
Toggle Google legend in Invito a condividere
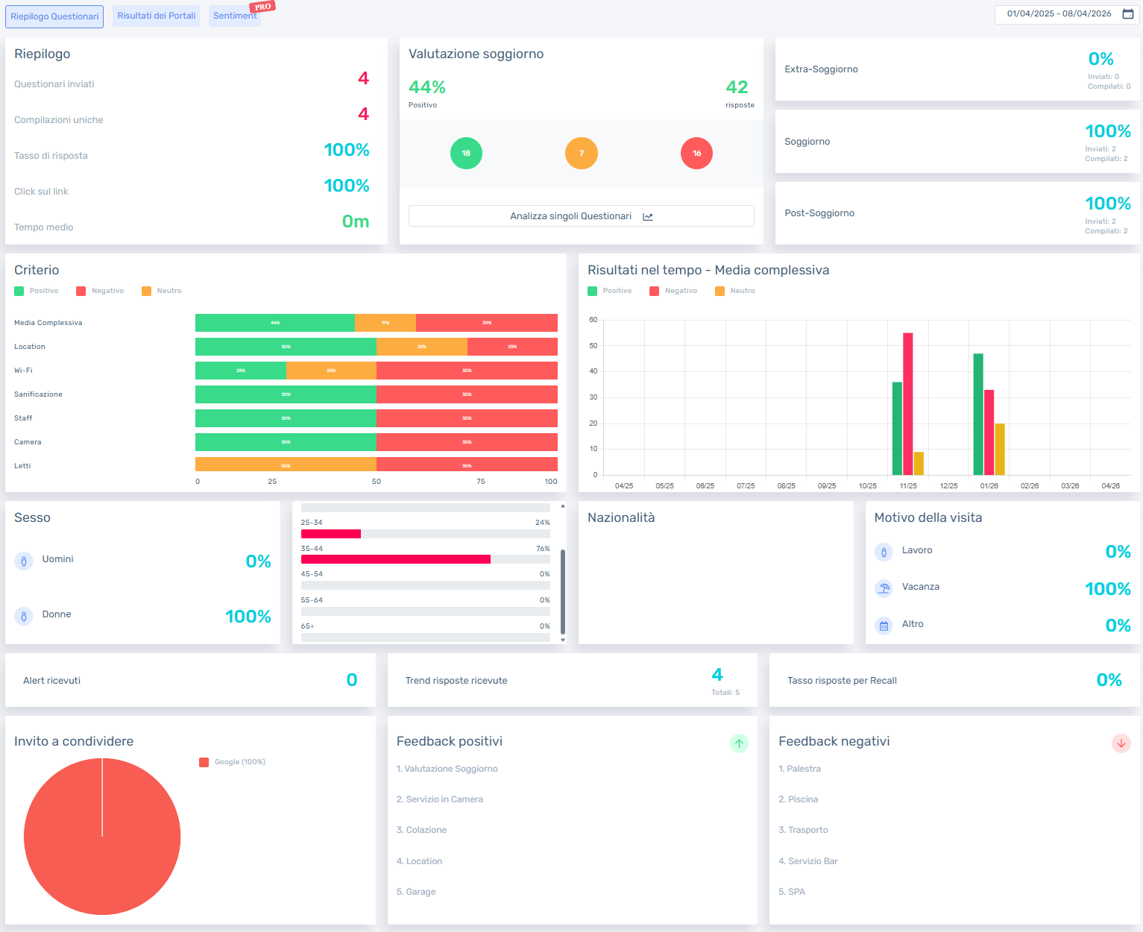pos(232,762)
